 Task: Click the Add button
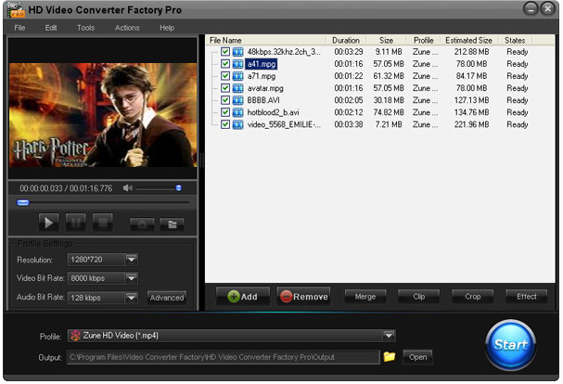tap(243, 297)
